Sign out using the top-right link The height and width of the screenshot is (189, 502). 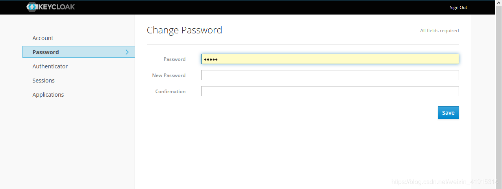pos(458,7)
